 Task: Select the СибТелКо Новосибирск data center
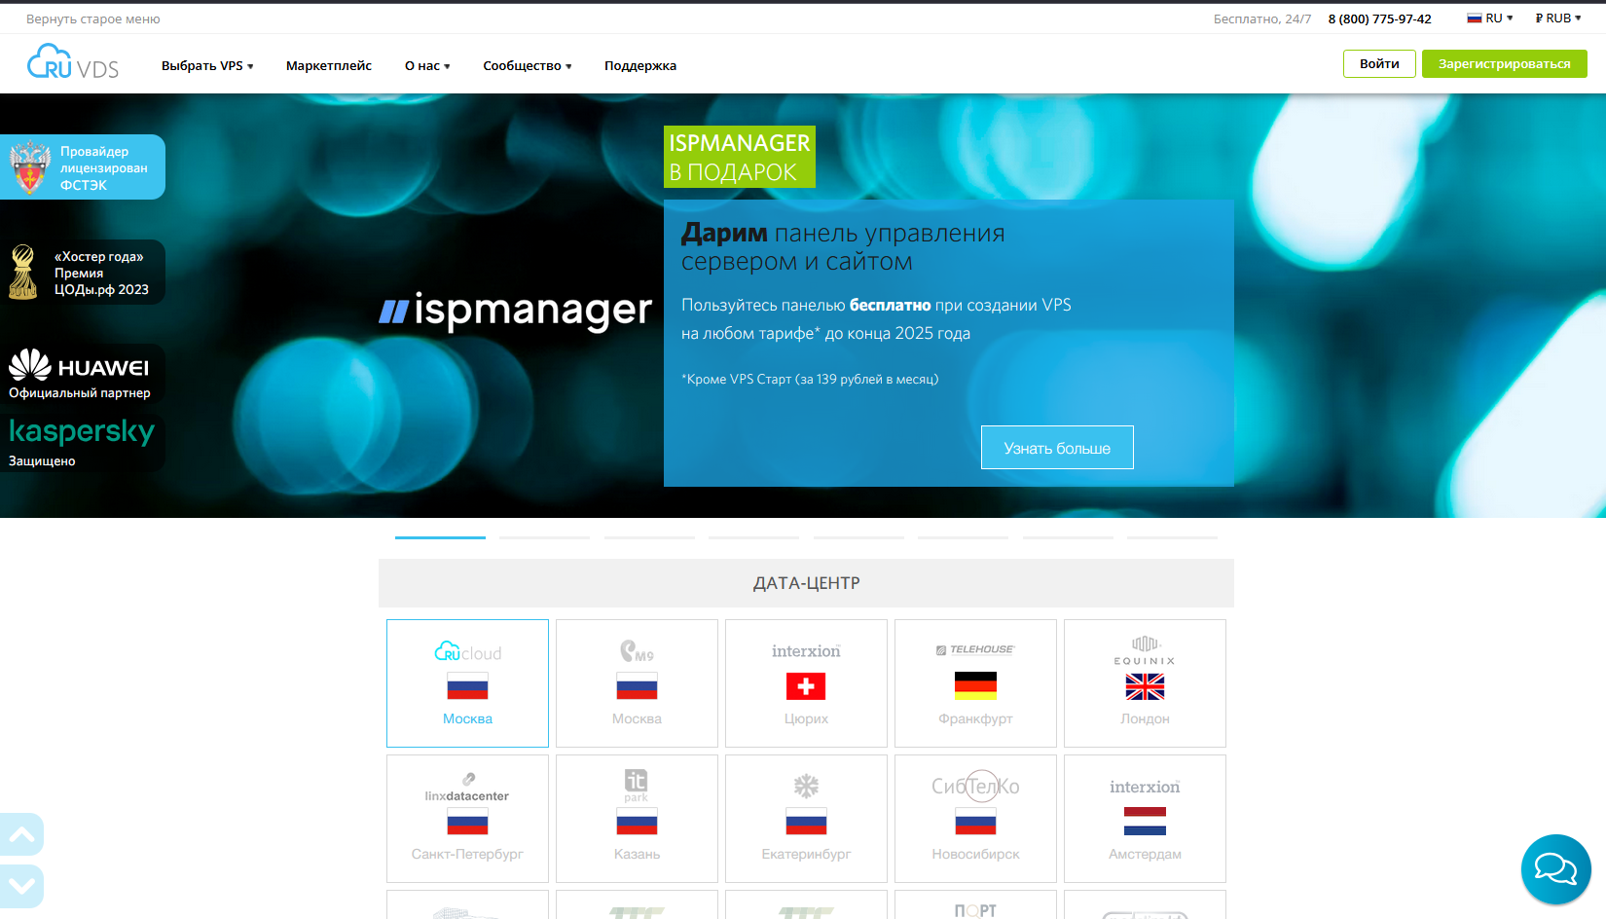(x=975, y=819)
